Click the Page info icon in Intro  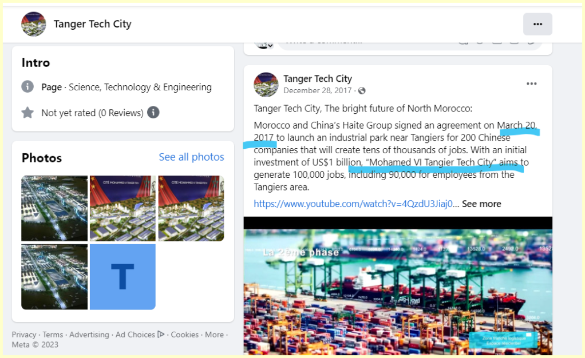click(27, 87)
